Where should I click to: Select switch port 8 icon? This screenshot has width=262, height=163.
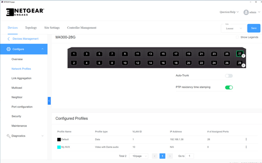tap(112, 63)
